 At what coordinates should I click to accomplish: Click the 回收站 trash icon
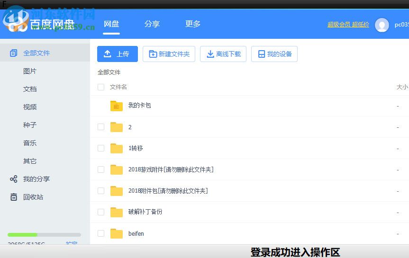coord(14,197)
